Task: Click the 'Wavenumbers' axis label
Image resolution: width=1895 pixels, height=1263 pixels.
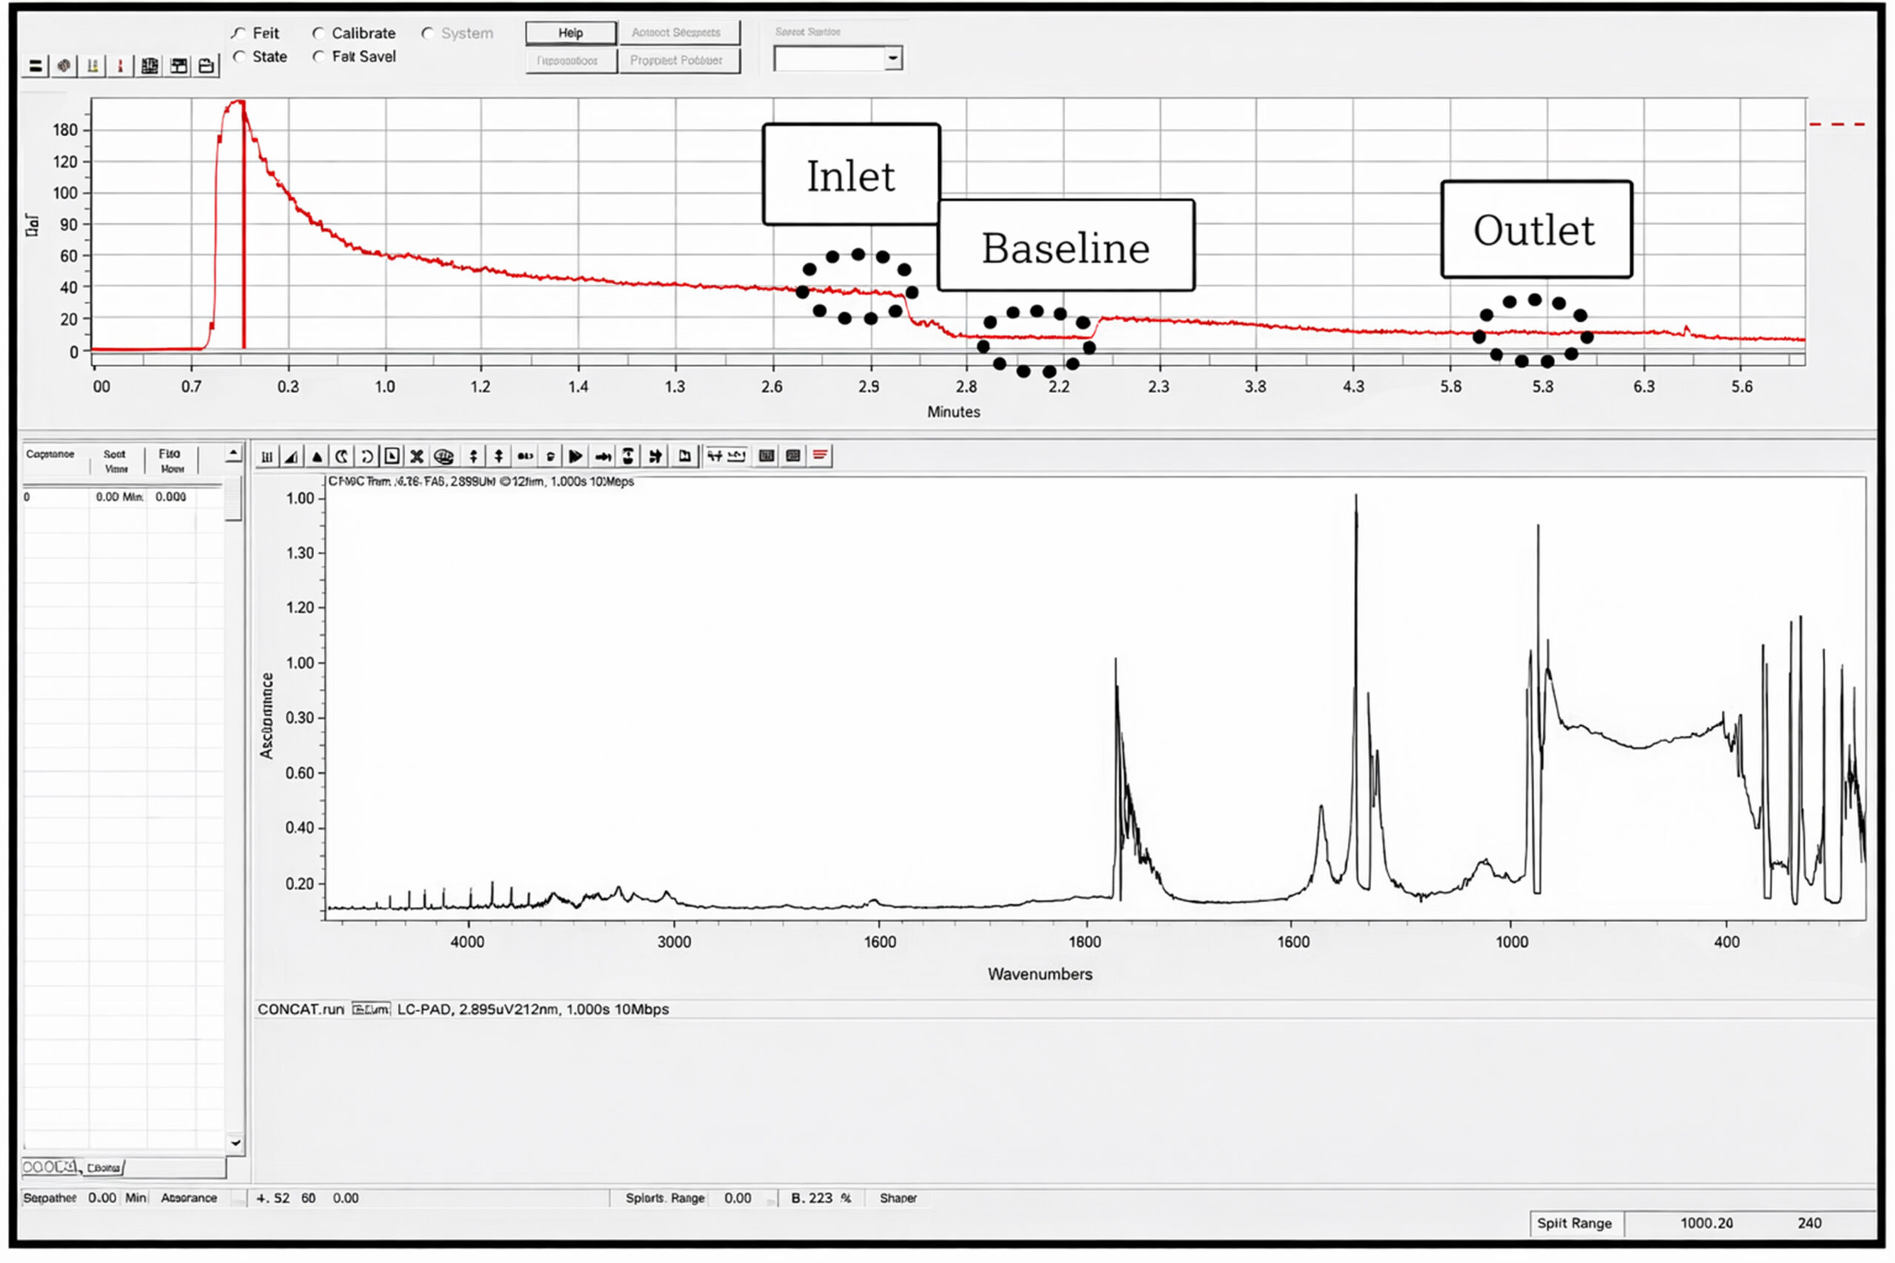Action: click(1039, 974)
